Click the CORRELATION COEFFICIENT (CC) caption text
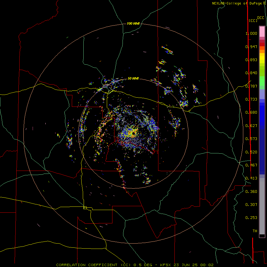 point(93,265)
